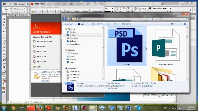This screenshot has width=198, height=111.
Task: Click Adobe Reader Tools pane tab
Action: tap(76, 11)
